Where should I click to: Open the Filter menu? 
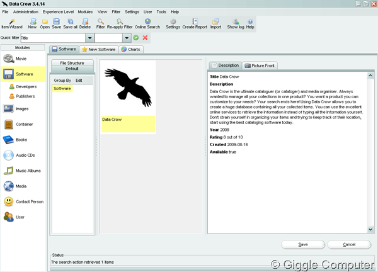116,12
